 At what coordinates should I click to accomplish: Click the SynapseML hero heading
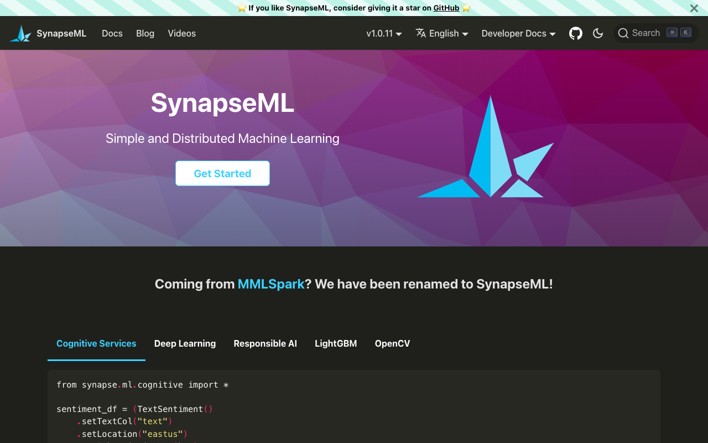(222, 103)
